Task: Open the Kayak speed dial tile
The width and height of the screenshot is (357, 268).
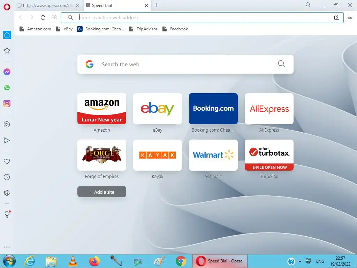Action: [x=158, y=155]
